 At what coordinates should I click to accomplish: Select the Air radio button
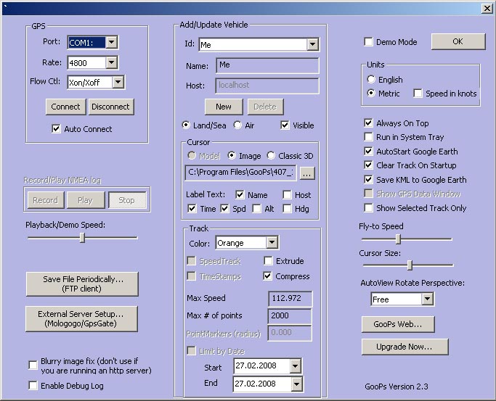[x=237, y=125]
